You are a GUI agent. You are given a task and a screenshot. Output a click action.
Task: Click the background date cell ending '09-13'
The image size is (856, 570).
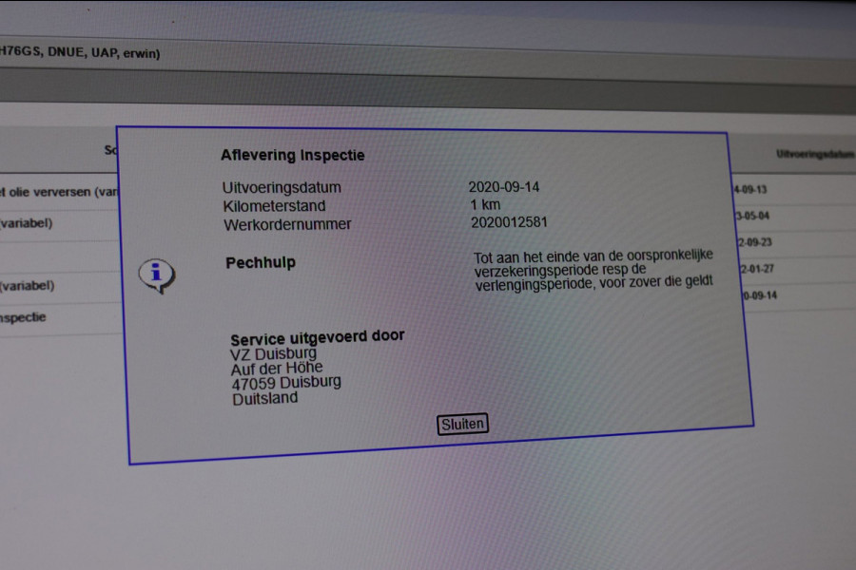click(750, 190)
